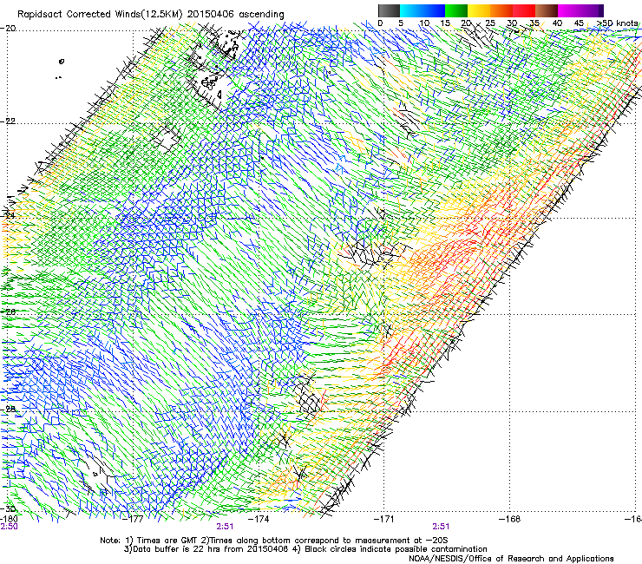Click the legend label '10'

pos(424,23)
